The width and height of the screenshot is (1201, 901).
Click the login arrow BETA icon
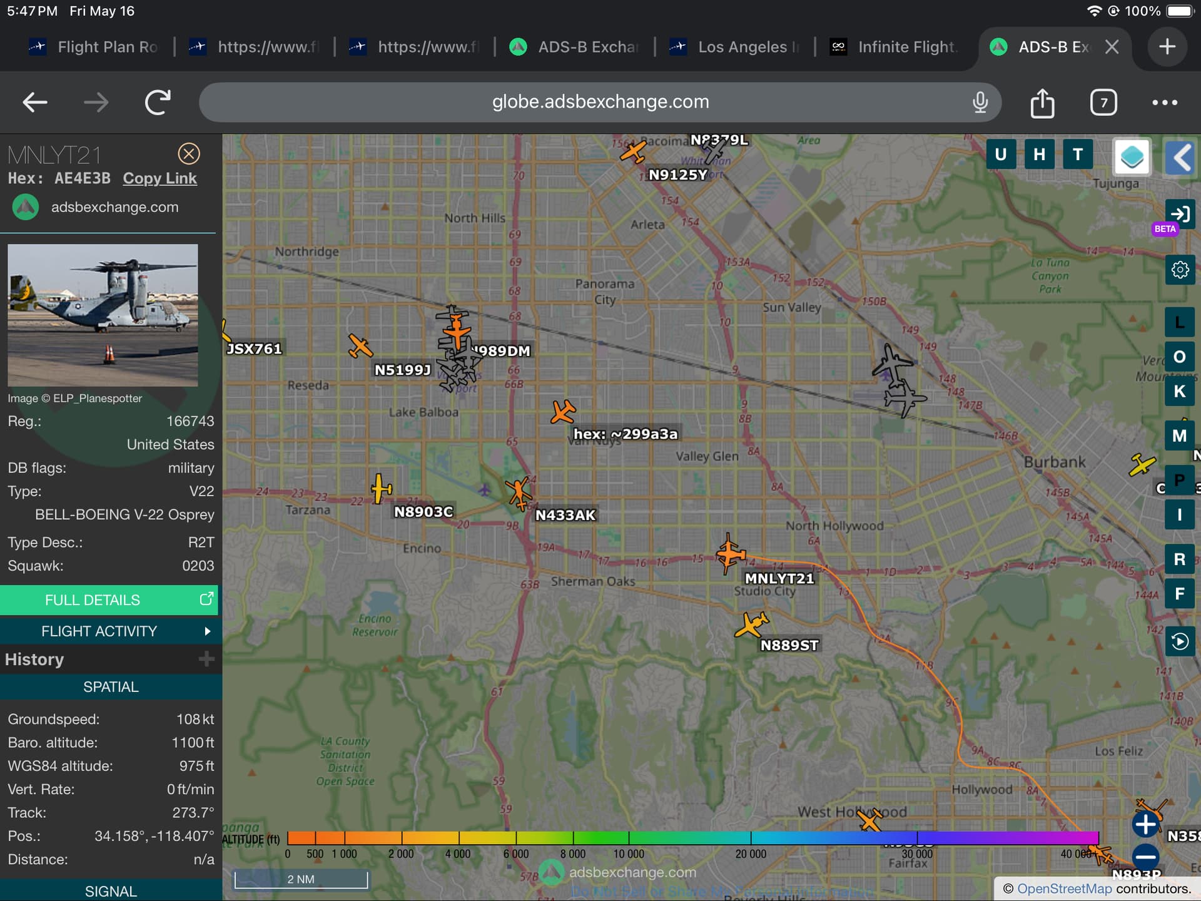click(x=1180, y=215)
